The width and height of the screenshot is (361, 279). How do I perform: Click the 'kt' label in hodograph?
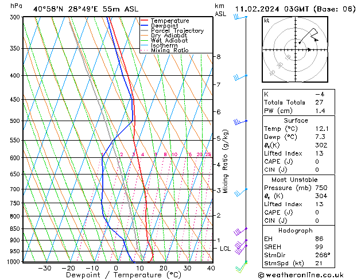click(x=267, y=20)
